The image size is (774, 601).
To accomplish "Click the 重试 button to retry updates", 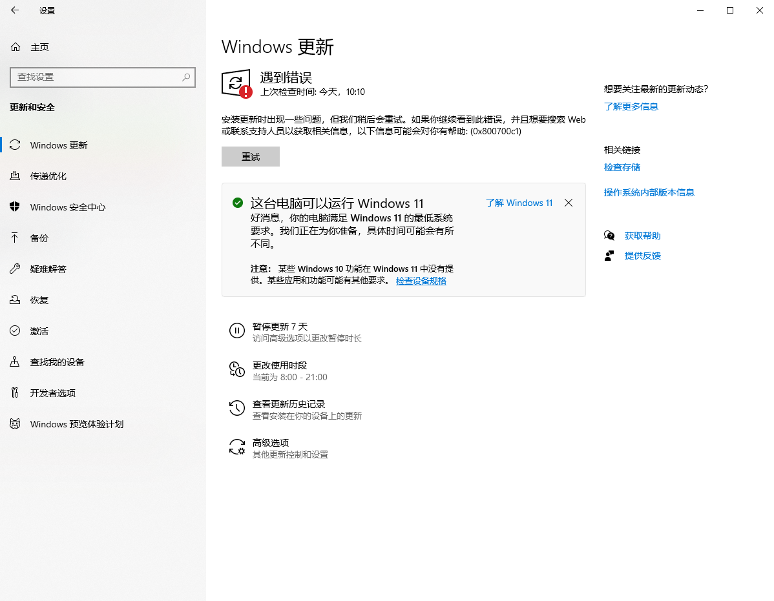I will click(250, 156).
